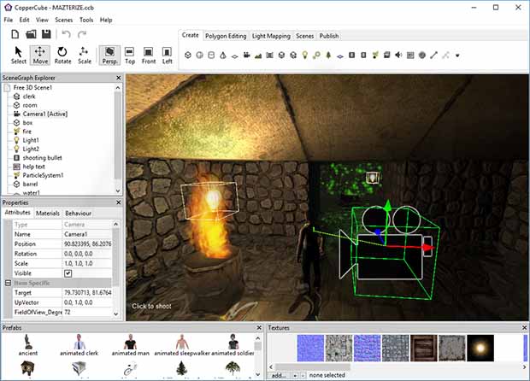Choose the Scale tool
Screen dimensions: 530x381
pyautogui.click(x=85, y=56)
